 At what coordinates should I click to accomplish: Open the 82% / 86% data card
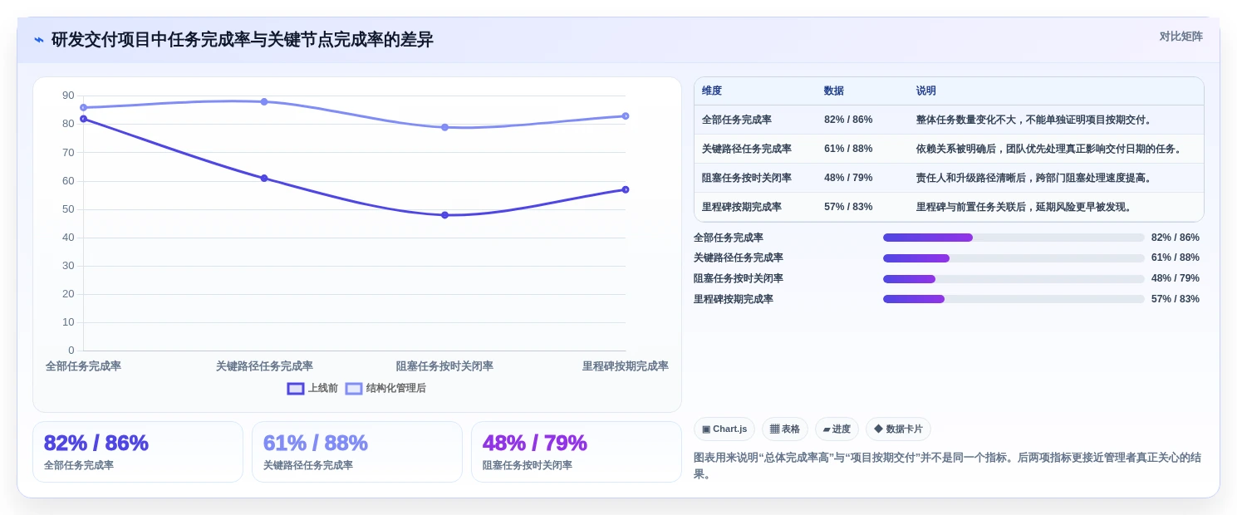[x=138, y=452]
